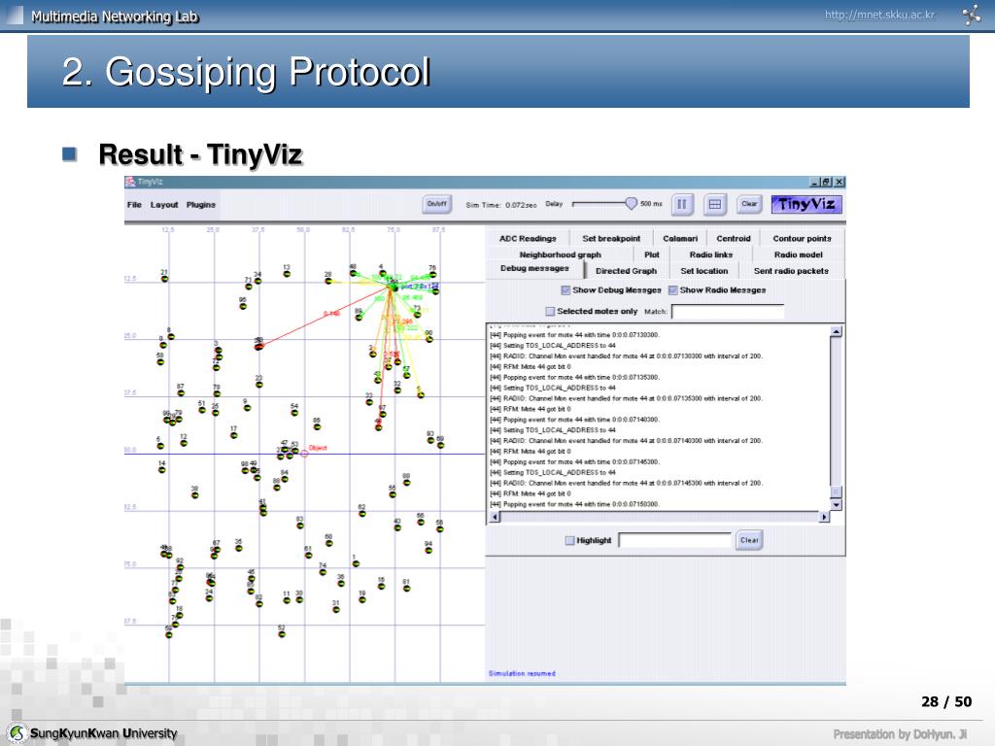Viewport: 995px width, 746px height.
Task: Uncheck Show Radio Messages checkbox
Action: tap(672, 290)
